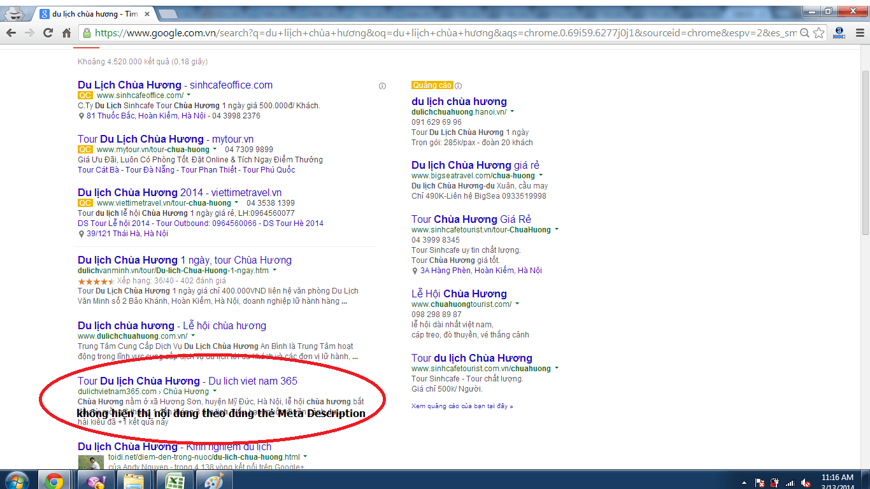This screenshot has height=489, width=870.
Task: Click map pin for 39/121 Thái Hà
Action: (x=81, y=234)
